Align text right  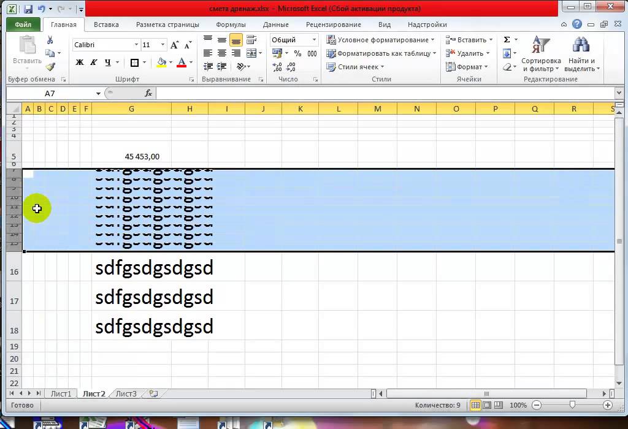coord(236,53)
